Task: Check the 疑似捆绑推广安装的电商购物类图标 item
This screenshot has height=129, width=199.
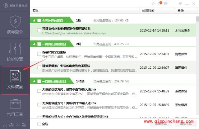Action: (39, 67)
